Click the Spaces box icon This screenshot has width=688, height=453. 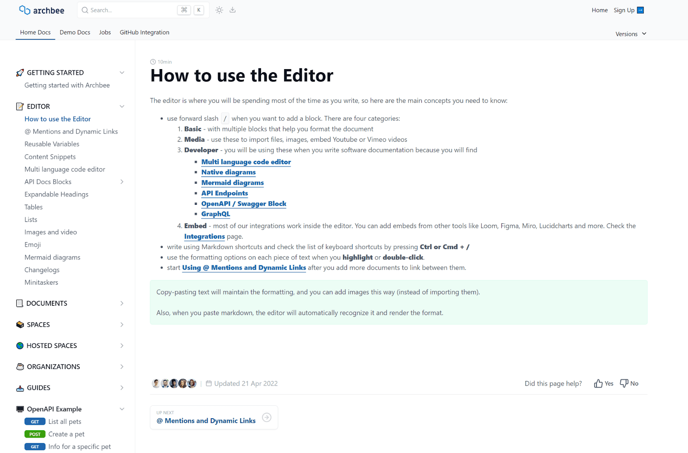pyautogui.click(x=20, y=325)
